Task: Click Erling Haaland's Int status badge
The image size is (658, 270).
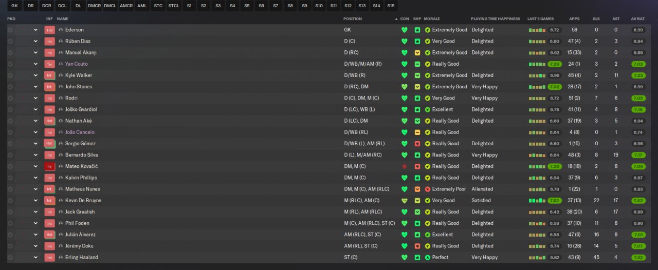Action: coord(49,257)
